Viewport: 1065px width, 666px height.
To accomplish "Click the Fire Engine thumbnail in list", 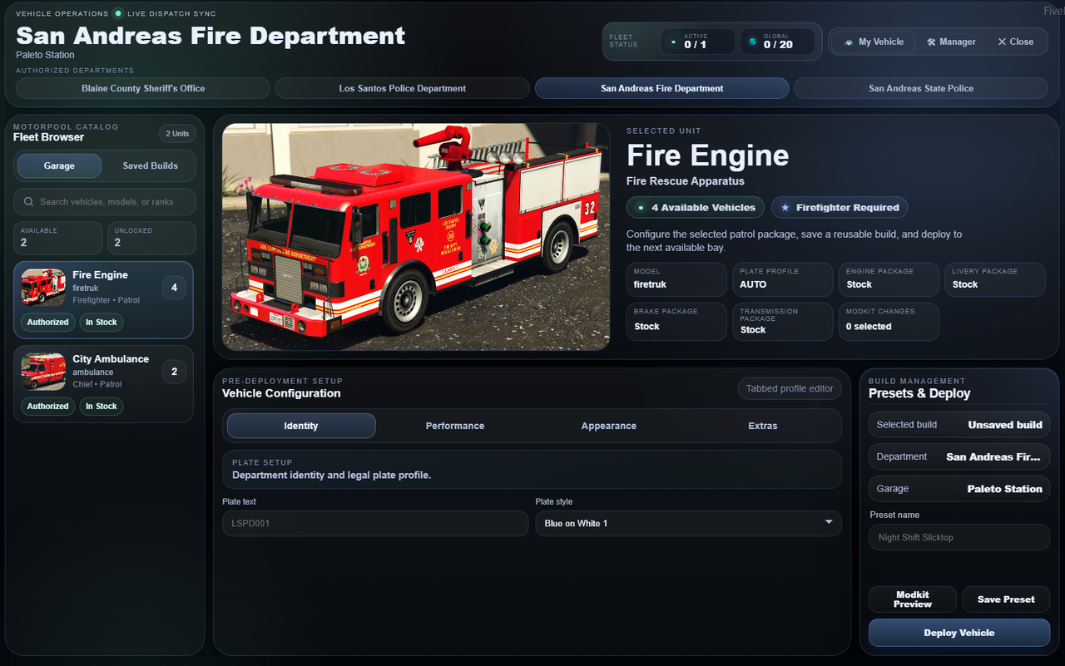I will (43, 288).
